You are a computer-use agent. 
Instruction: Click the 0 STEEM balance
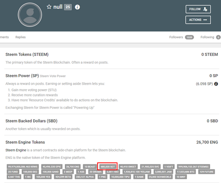pyautogui.click(x=209, y=54)
